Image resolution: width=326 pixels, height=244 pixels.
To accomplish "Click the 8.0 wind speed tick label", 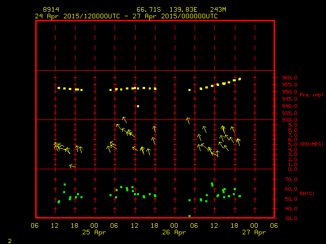I will point(292,130).
